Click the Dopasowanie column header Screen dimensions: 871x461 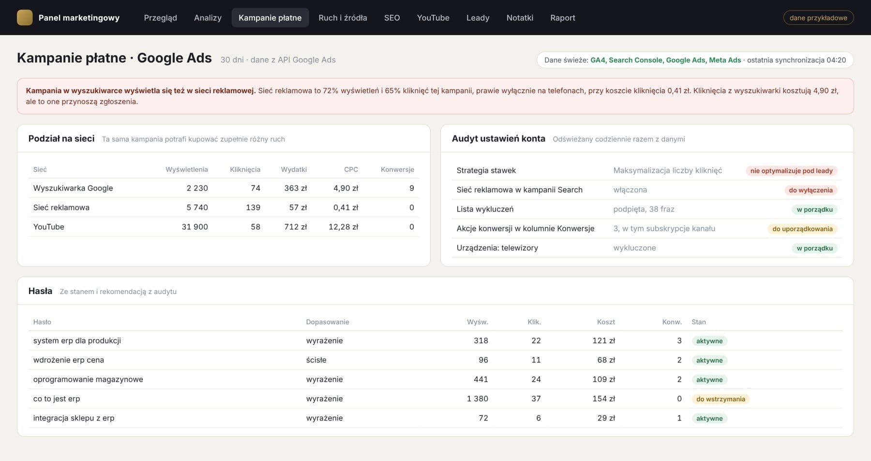(327, 322)
